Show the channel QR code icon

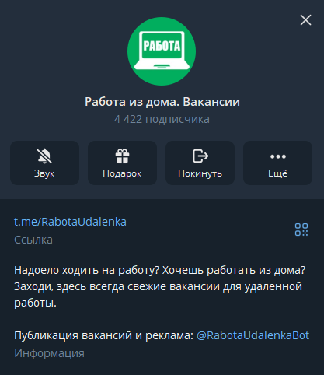301,230
